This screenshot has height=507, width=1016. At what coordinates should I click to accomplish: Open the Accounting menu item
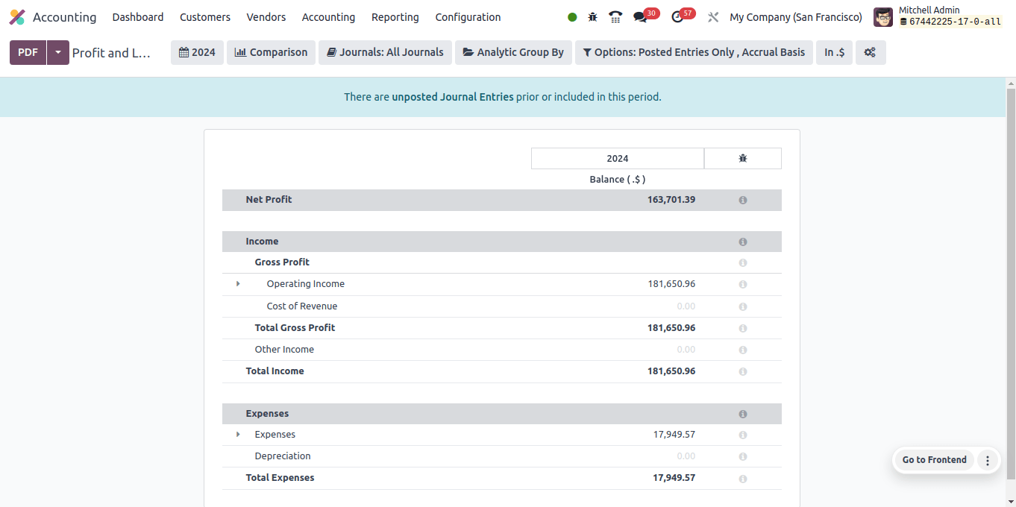[x=328, y=17]
